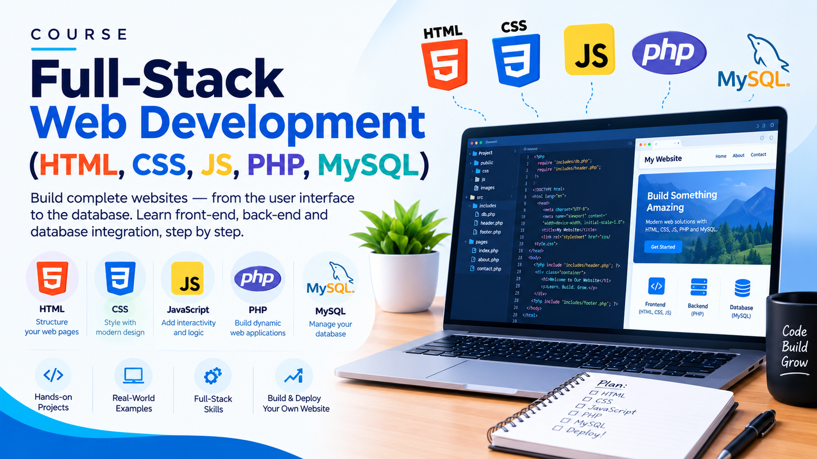
Task: Click the large CSS3 shield logo
Action: (x=516, y=60)
